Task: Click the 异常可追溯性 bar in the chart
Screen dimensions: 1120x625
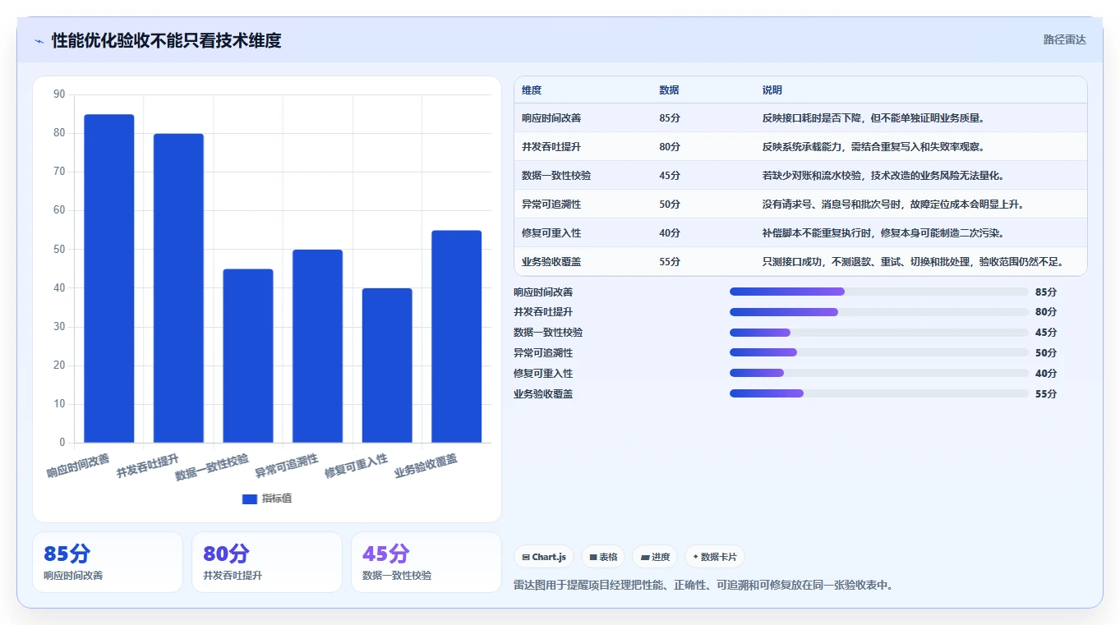Action: [317, 346]
